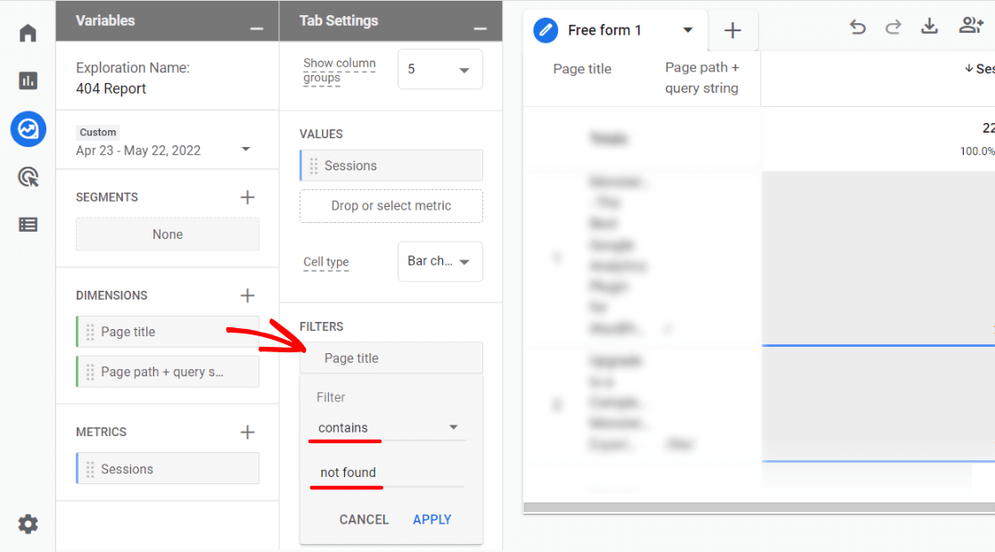This screenshot has height=552, width=995.
Task: Click the CANCEL filter button
Action: pyautogui.click(x=364, y=519)
